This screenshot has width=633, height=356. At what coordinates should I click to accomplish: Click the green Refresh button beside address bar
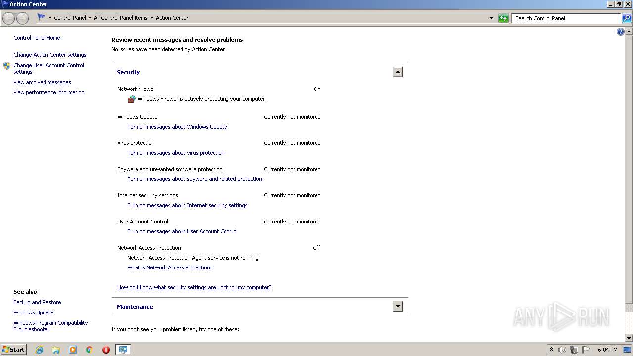point(503,18)
